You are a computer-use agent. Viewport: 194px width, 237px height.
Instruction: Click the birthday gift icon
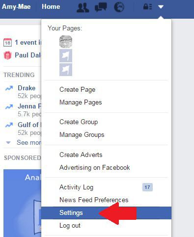point(7,55)
